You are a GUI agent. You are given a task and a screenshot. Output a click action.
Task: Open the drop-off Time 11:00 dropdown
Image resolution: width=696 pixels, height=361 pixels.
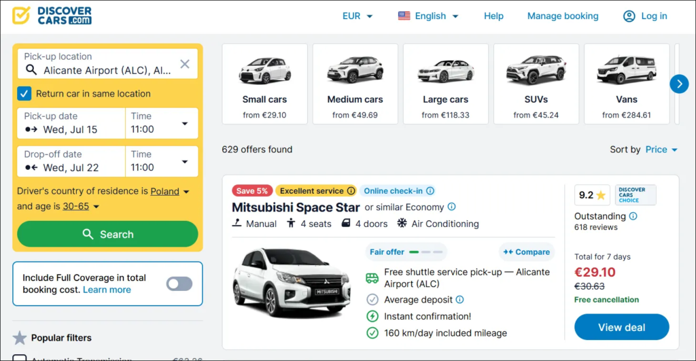click(162, 162)
